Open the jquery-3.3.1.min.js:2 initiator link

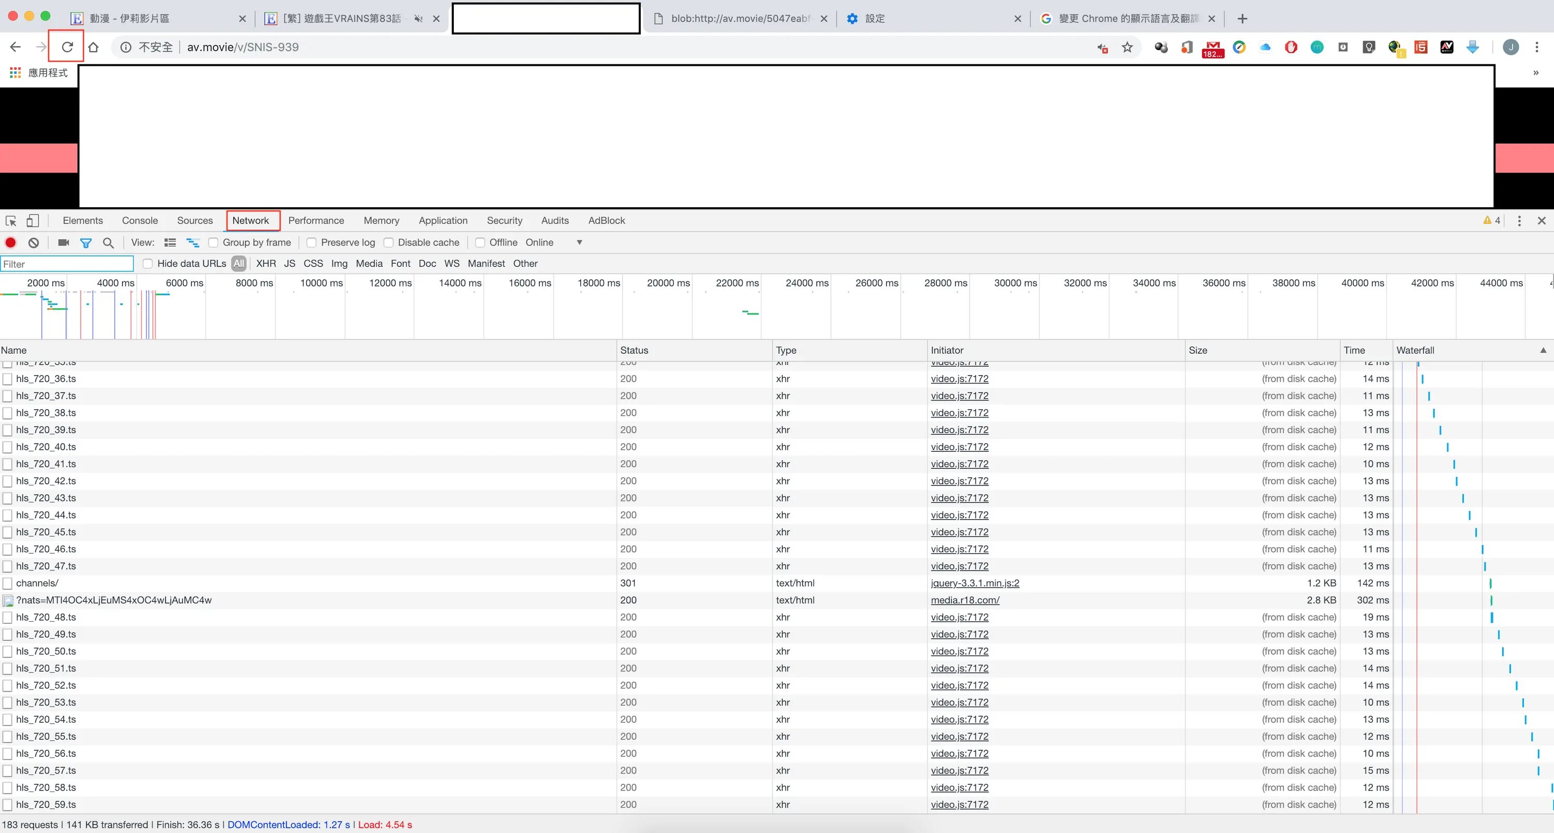tap(974, 583)
